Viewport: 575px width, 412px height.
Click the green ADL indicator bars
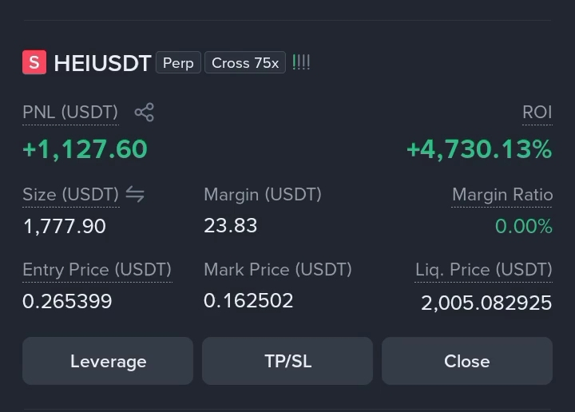(301, 62)
